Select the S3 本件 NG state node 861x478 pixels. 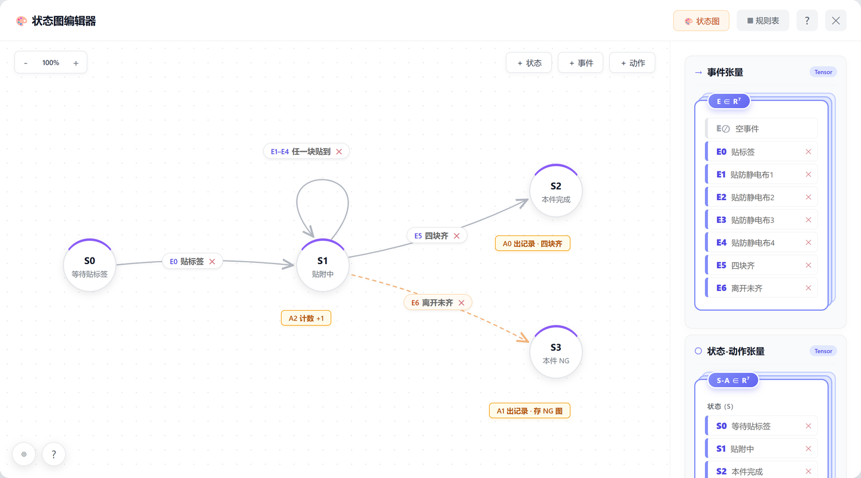[556, 353]
